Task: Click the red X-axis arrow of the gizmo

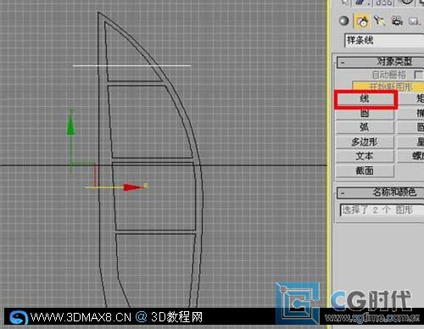Action: pos(133,187)
